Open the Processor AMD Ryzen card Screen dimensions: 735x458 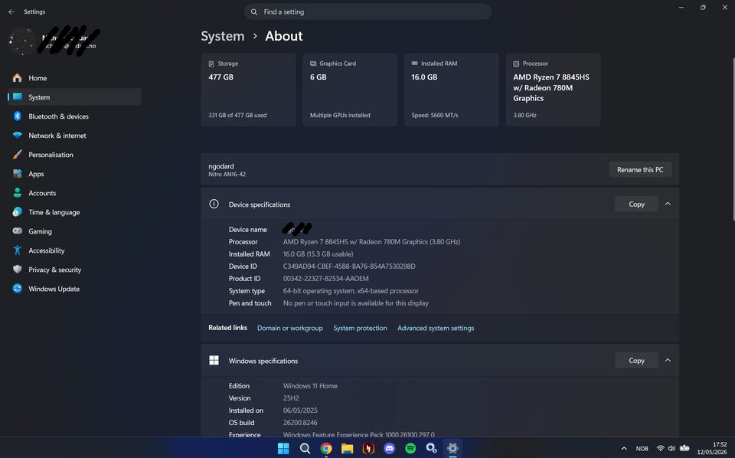(x=553, y=90)
